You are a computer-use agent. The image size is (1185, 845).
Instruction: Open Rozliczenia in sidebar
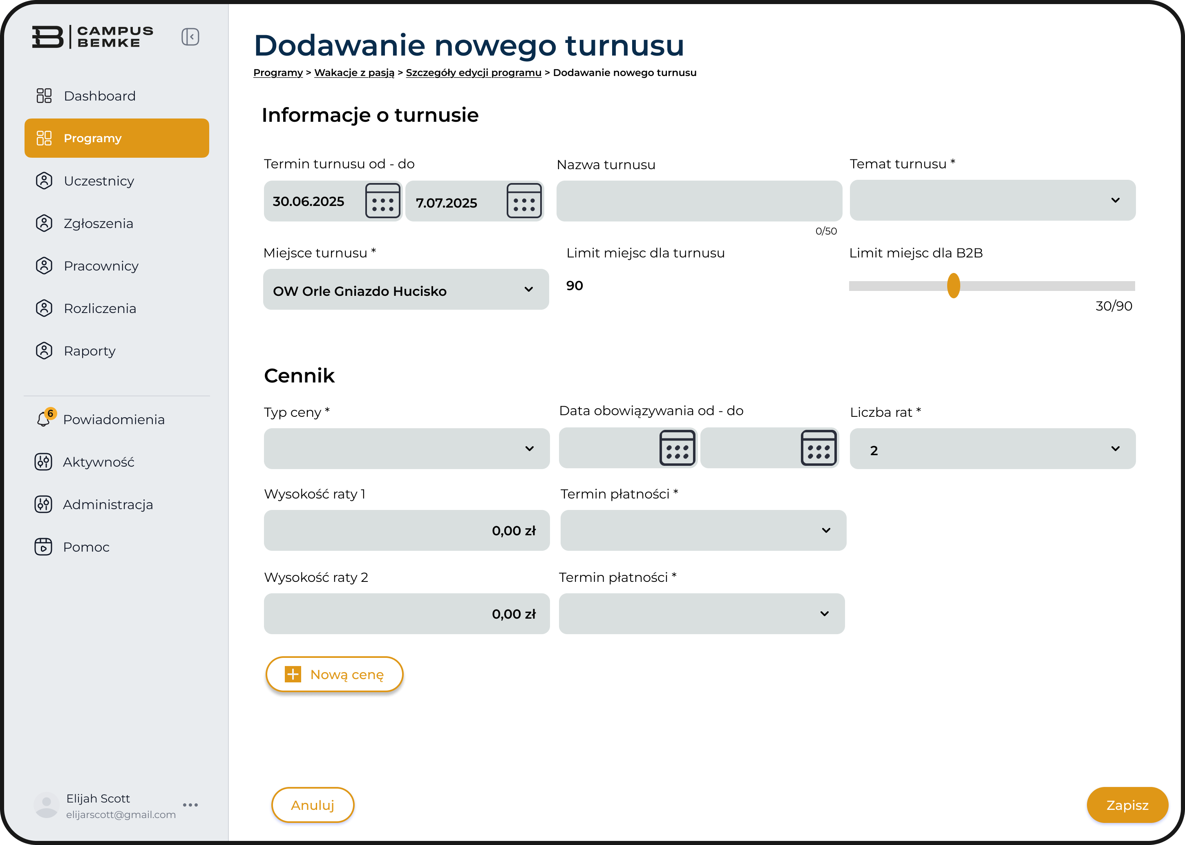pos(100,308)
